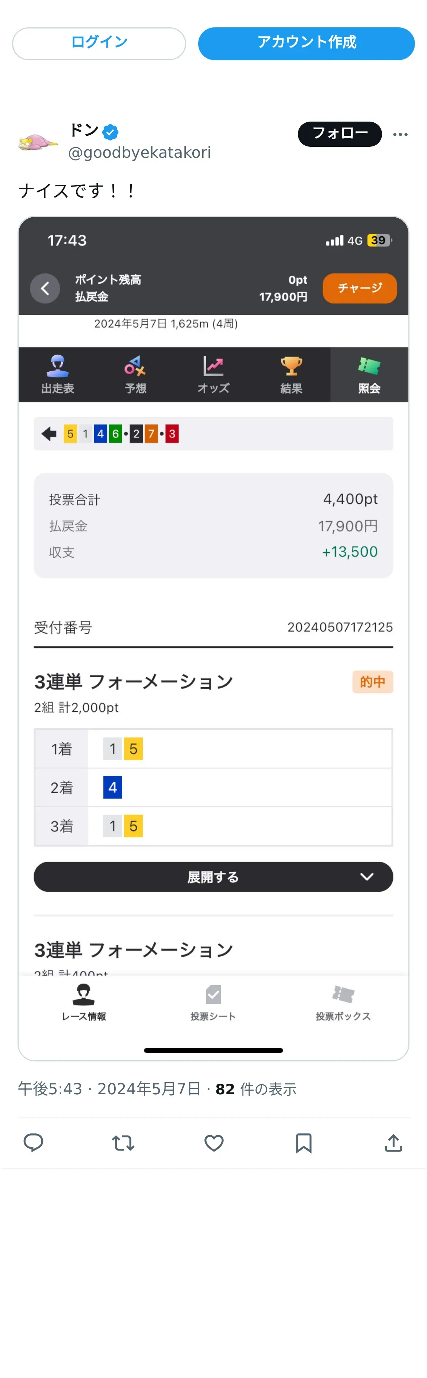Screen dimensions: 427x1378
Task: Click the ドン profile avatar
Action: point(38,142)
